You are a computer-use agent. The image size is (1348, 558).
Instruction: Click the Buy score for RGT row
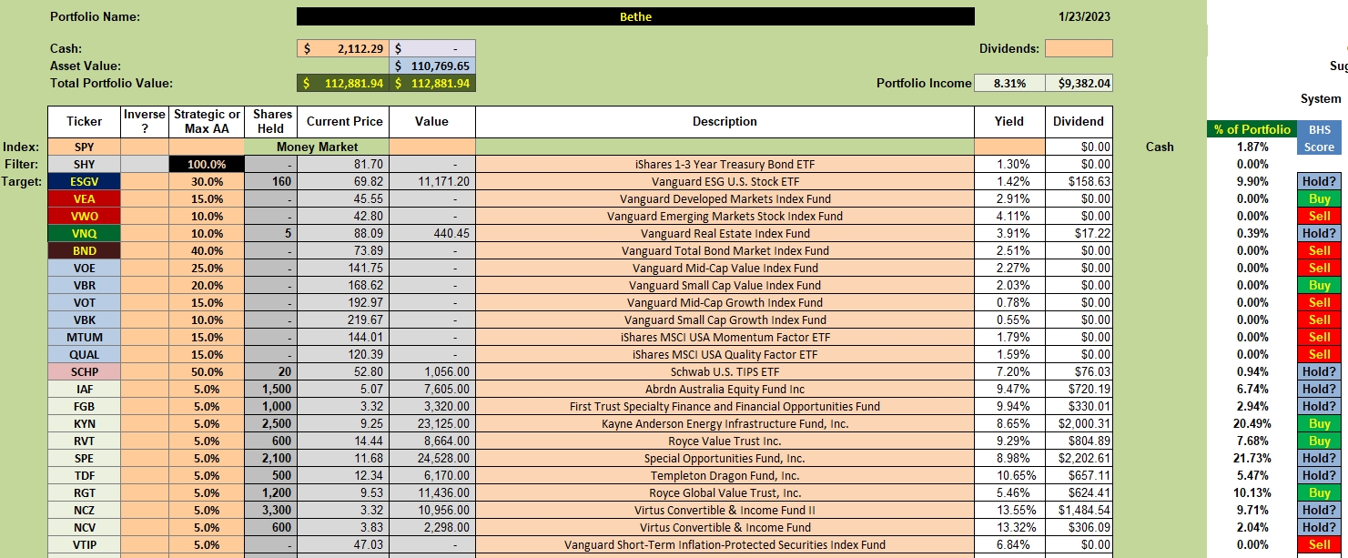[x=1318, y=492]
